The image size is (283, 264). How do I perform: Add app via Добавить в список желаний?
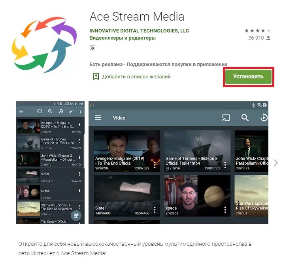[136, 77]
